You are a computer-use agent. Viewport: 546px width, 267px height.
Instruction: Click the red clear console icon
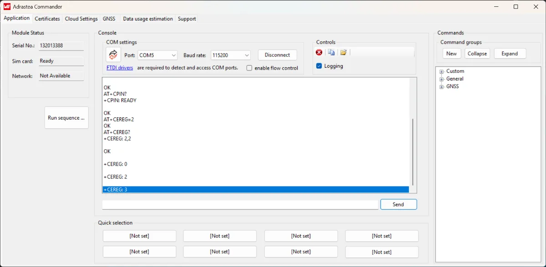319,52
